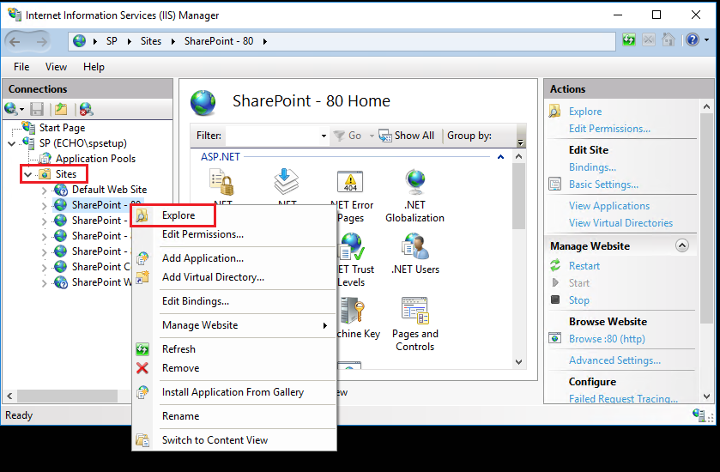Open the Pages and Controls feature icon
The width and height of the screenshot is (720, 472).
pos(415,311)
